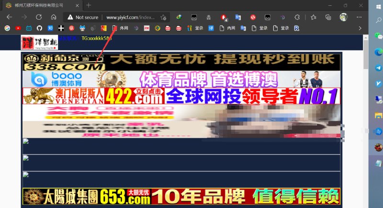Open the Bilibili bookmark

[x=29, y=28]
